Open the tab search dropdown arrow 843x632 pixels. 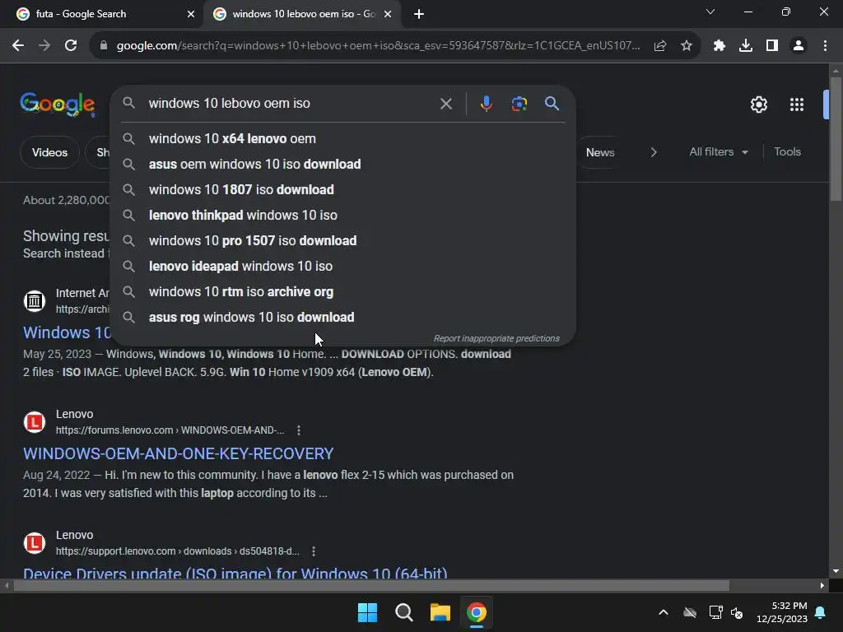tap(710, 12)
